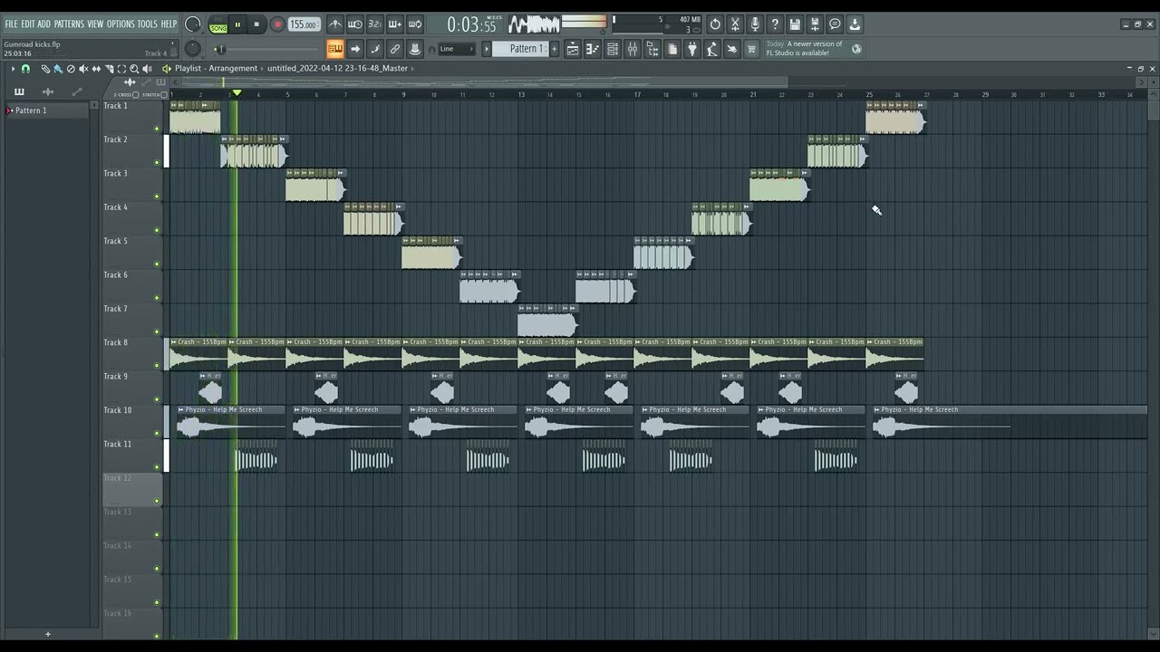Open the audio editor scissors icon
This screenshot has width=1160, height=652.
[x=735, y=24]
